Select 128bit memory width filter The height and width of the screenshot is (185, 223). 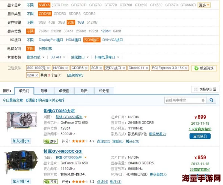(105, 31)
